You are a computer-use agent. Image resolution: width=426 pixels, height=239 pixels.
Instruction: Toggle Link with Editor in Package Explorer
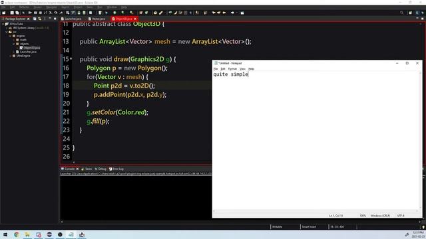coord(40,19)
